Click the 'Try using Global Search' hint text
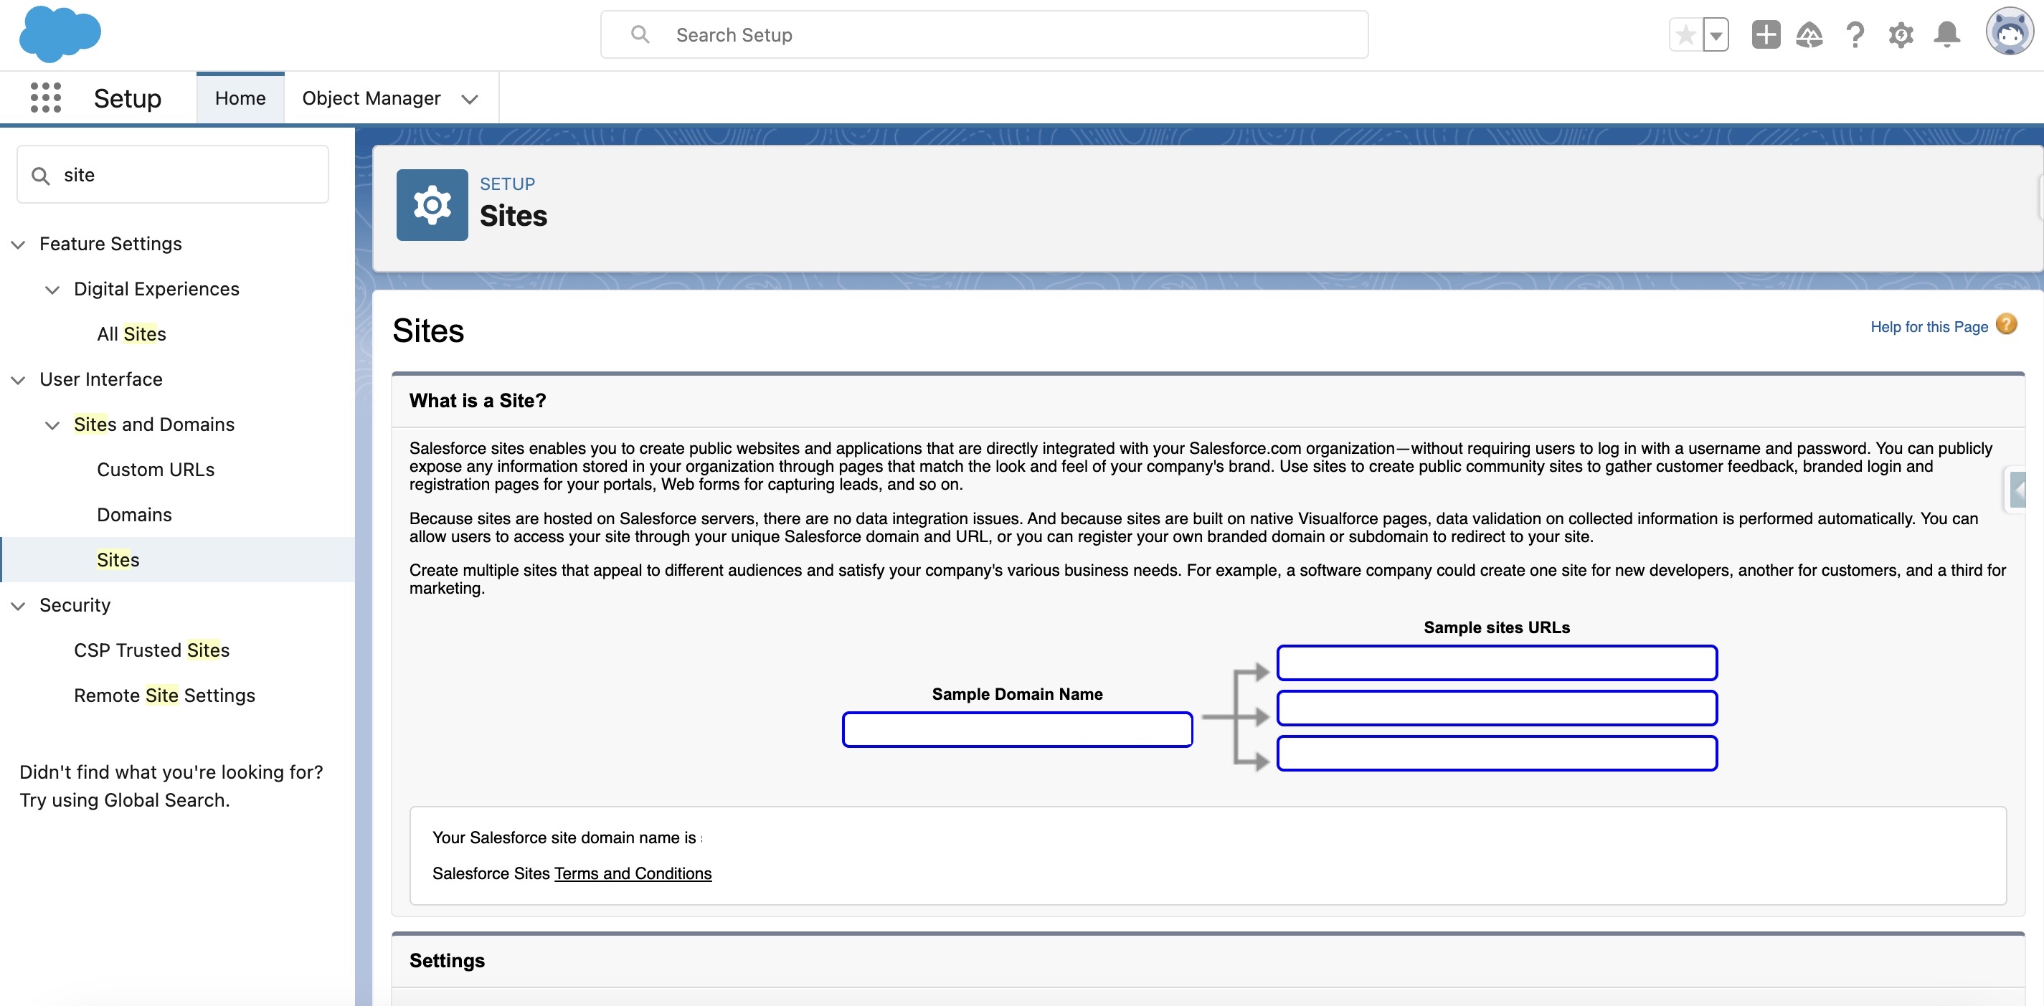The height and width of the screenshot is (1006, 2044). click(x=125, y=800)
